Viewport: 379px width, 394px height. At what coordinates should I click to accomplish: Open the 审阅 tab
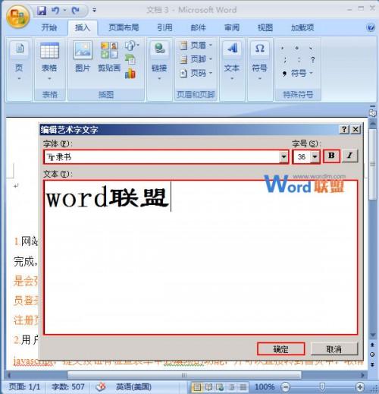tap(232, 27)
